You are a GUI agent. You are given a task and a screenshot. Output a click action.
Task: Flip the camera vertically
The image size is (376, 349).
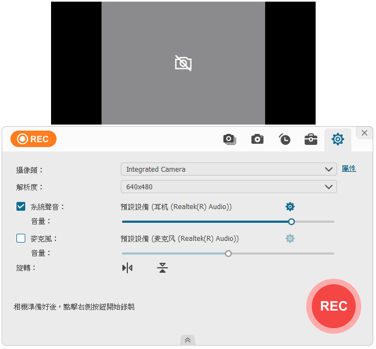coord(162,268)
